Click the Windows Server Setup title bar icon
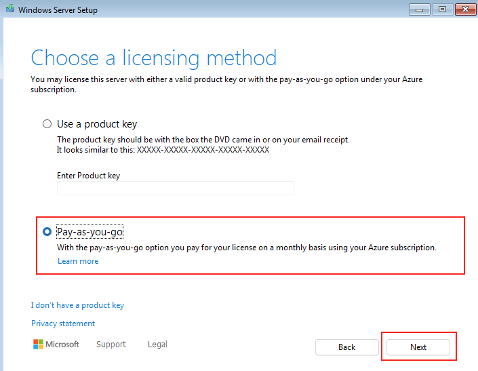 pos(10,9)
